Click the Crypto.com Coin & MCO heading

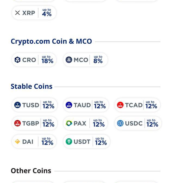(51, 41)
